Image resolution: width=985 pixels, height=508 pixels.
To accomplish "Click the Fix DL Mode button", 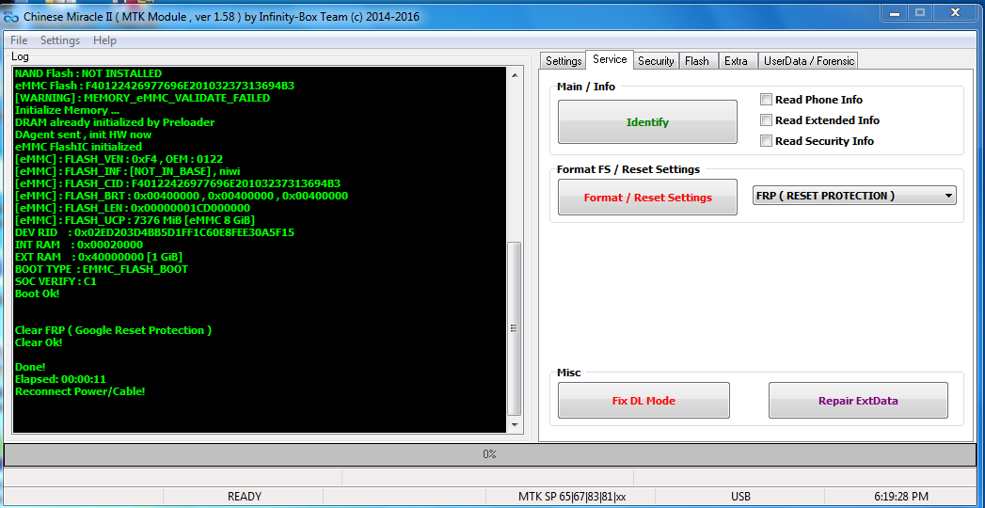I will pyautogui.click(x=643, y=401).
